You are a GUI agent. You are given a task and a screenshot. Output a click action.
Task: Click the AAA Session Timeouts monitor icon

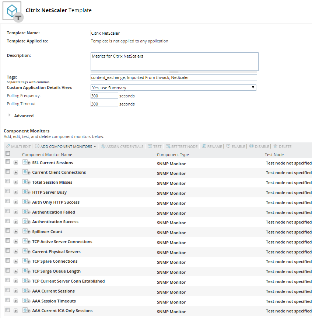26,300
